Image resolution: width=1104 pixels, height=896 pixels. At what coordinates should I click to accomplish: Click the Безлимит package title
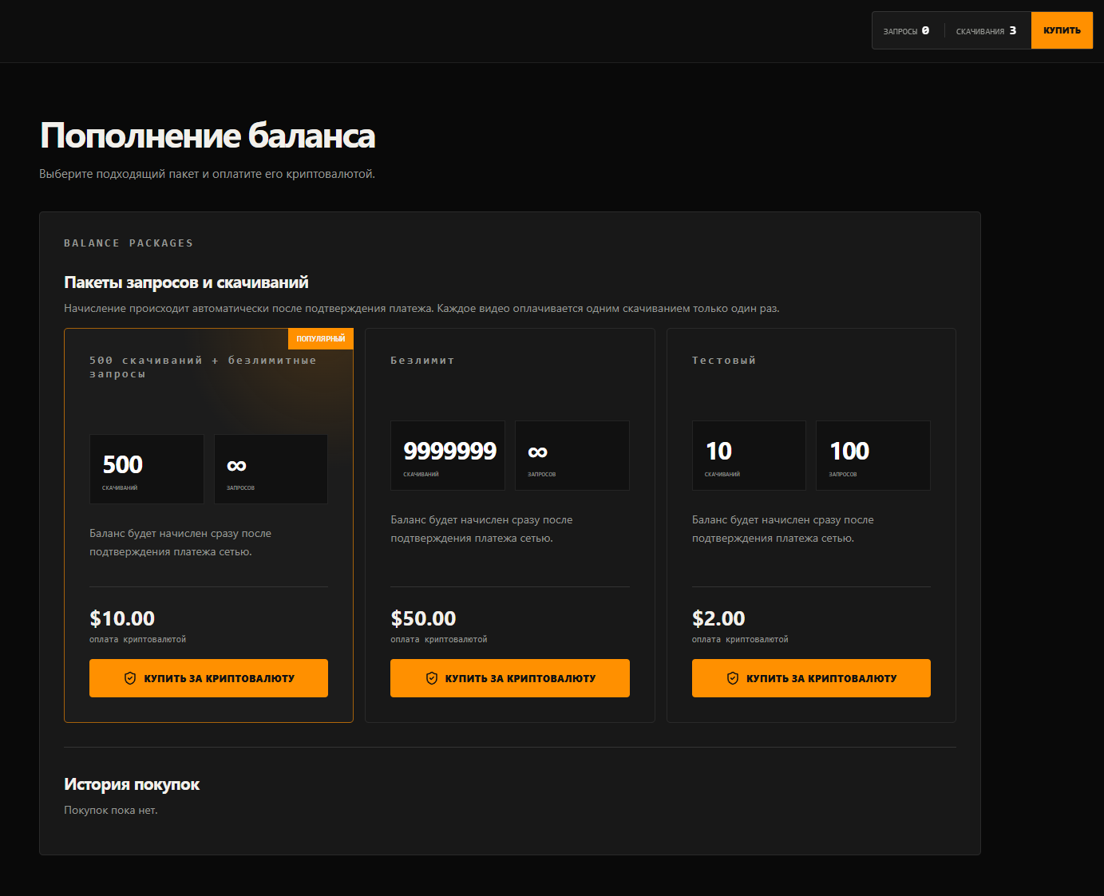[422, 361]
